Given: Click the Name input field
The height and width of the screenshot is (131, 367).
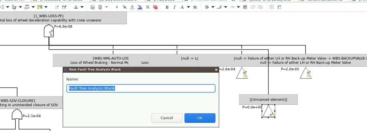Looking at the screenshot, I should pyautogui.click(x=141, y=88).
